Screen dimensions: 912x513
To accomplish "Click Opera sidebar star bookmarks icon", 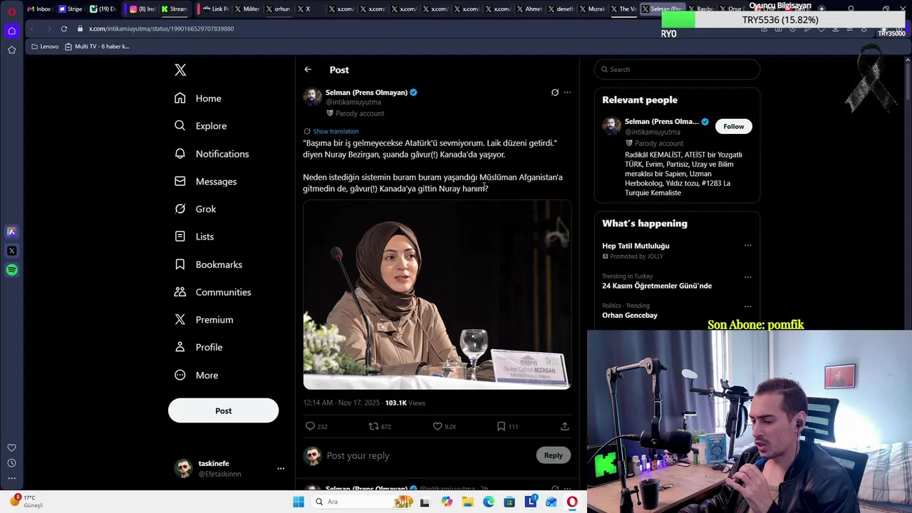I will [11, 50].
